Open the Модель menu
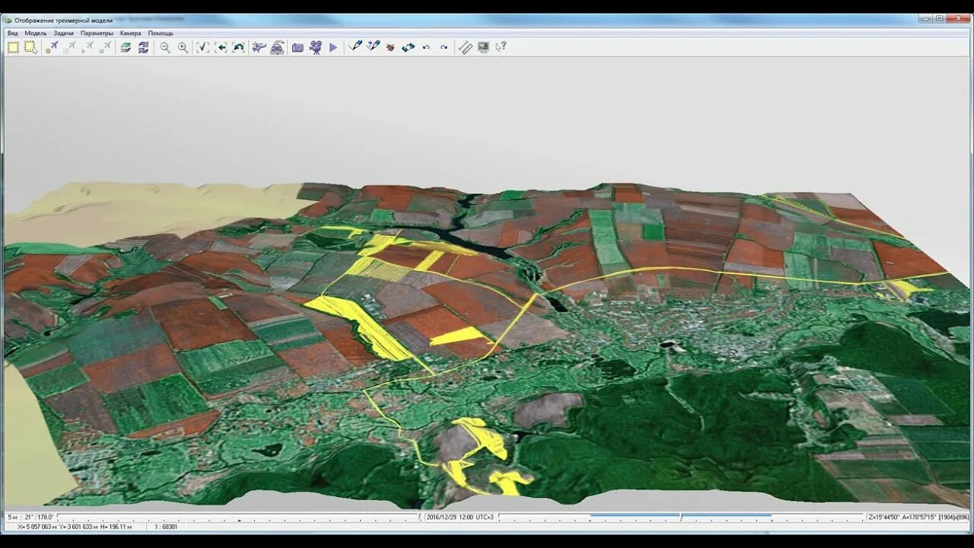 pyautogui.click(x=36, y=33)
